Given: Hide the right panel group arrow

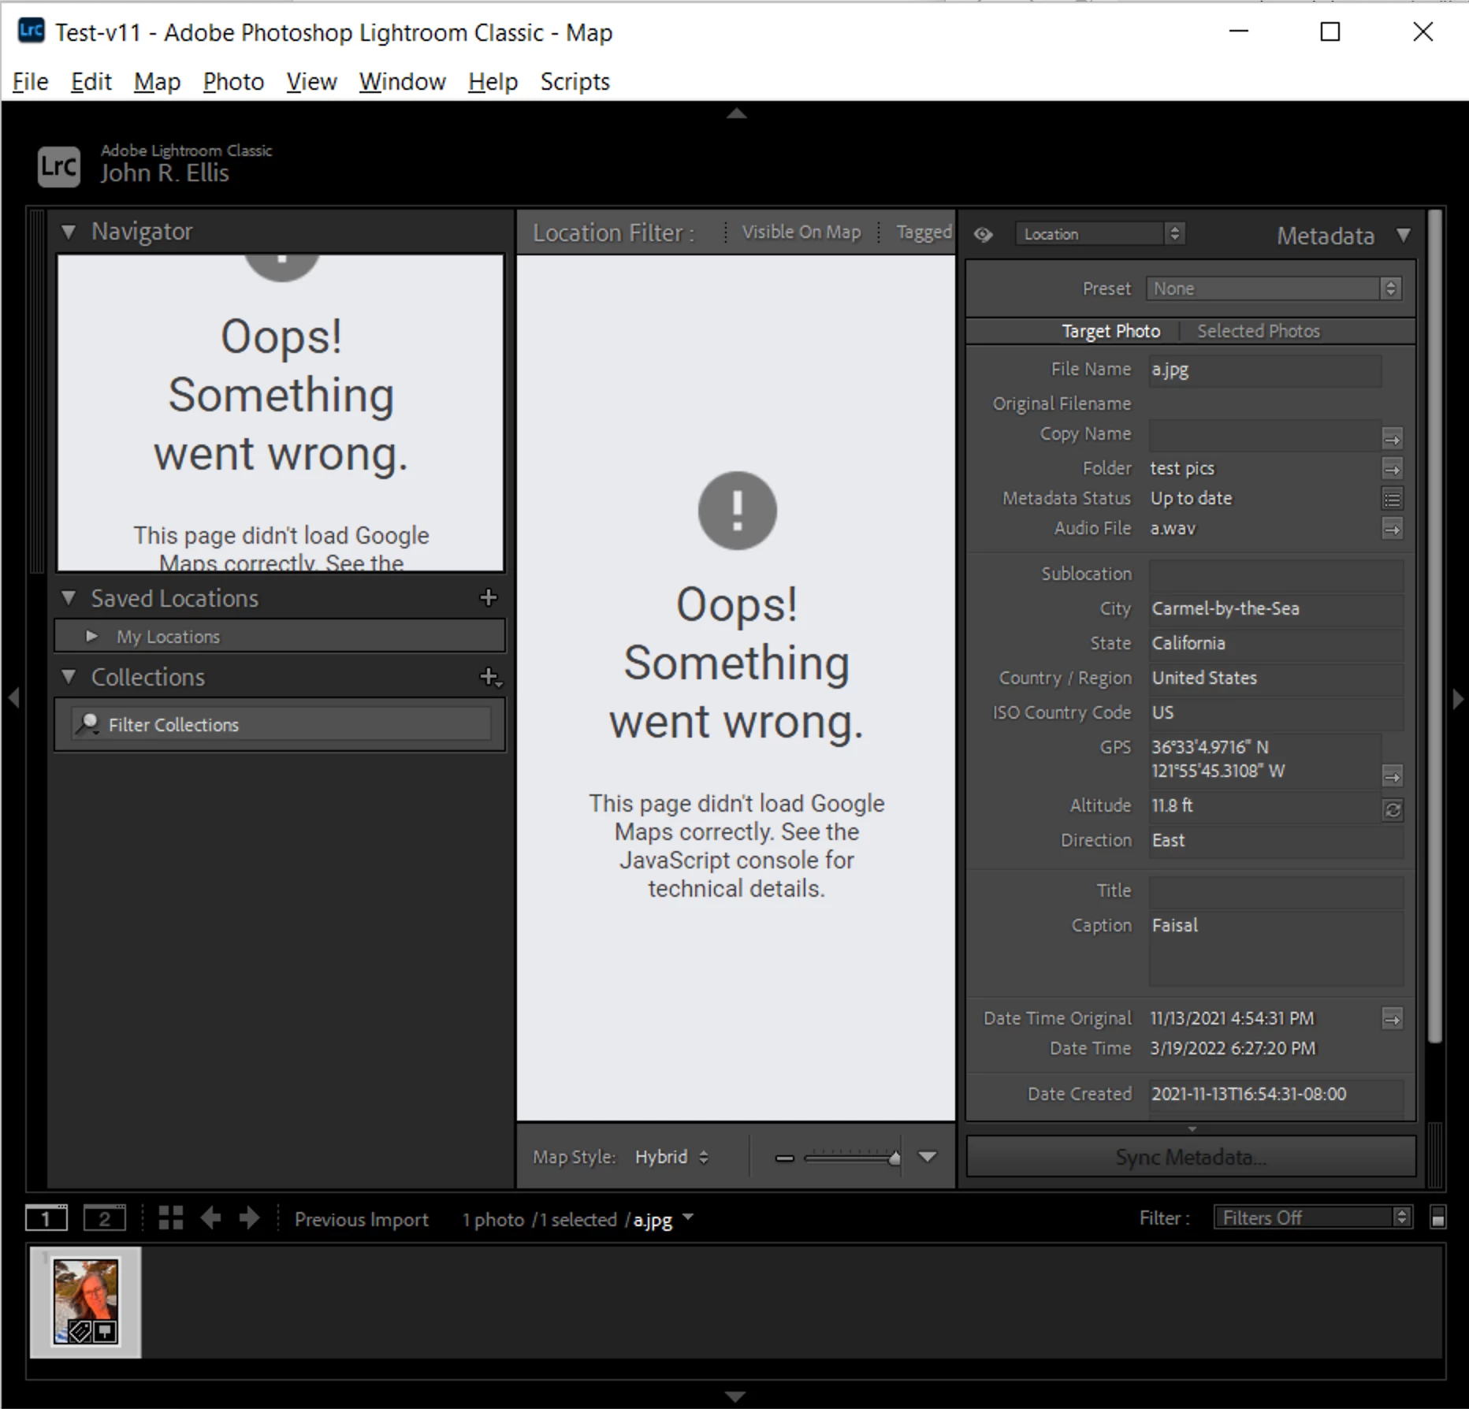Looking at the screenshot, I should [x=1457, y=698].
